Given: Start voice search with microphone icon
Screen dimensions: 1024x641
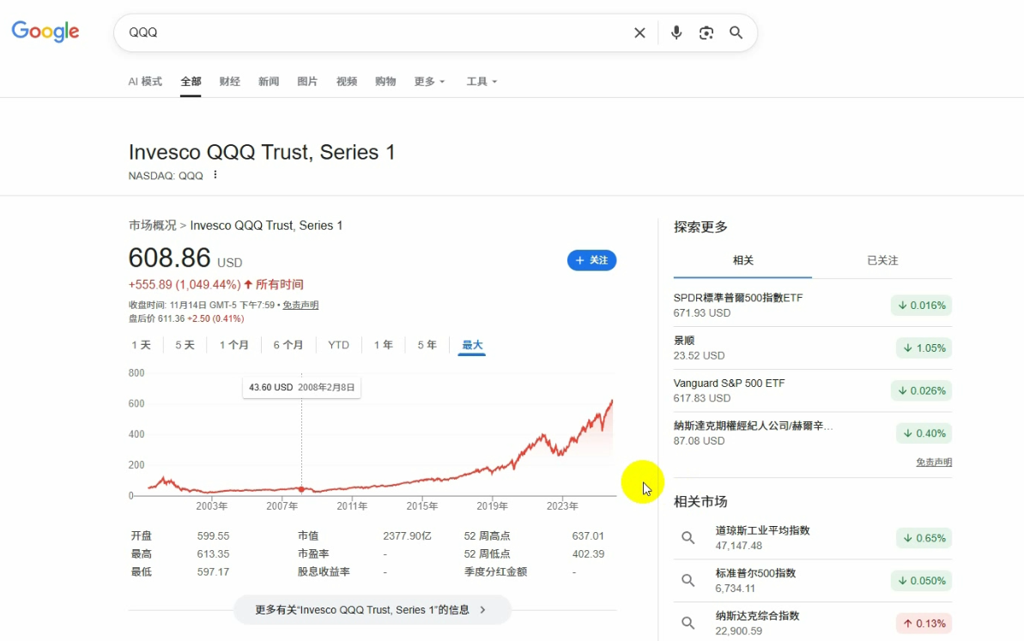Looking at the screenshot, I should (676, 33).
